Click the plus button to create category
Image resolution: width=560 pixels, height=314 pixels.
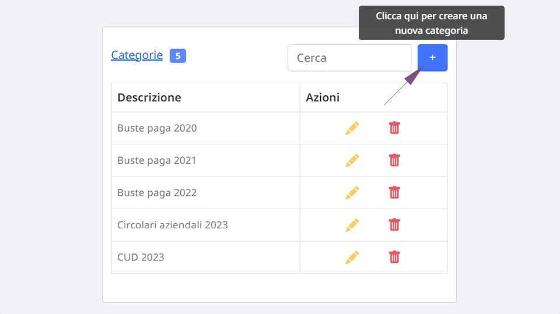click(x=432, y=58)
